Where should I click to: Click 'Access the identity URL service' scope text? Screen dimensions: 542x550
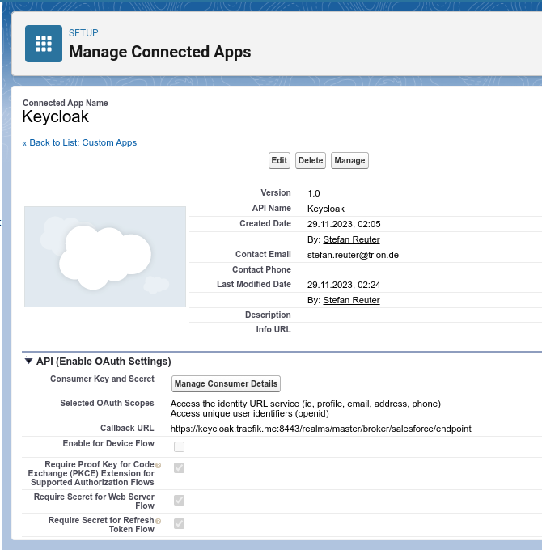pyautogui.click(x=306, y=404)
